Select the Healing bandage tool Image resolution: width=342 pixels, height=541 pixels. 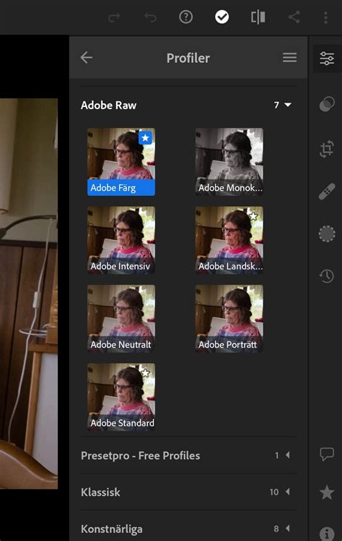tap(327, 192)
